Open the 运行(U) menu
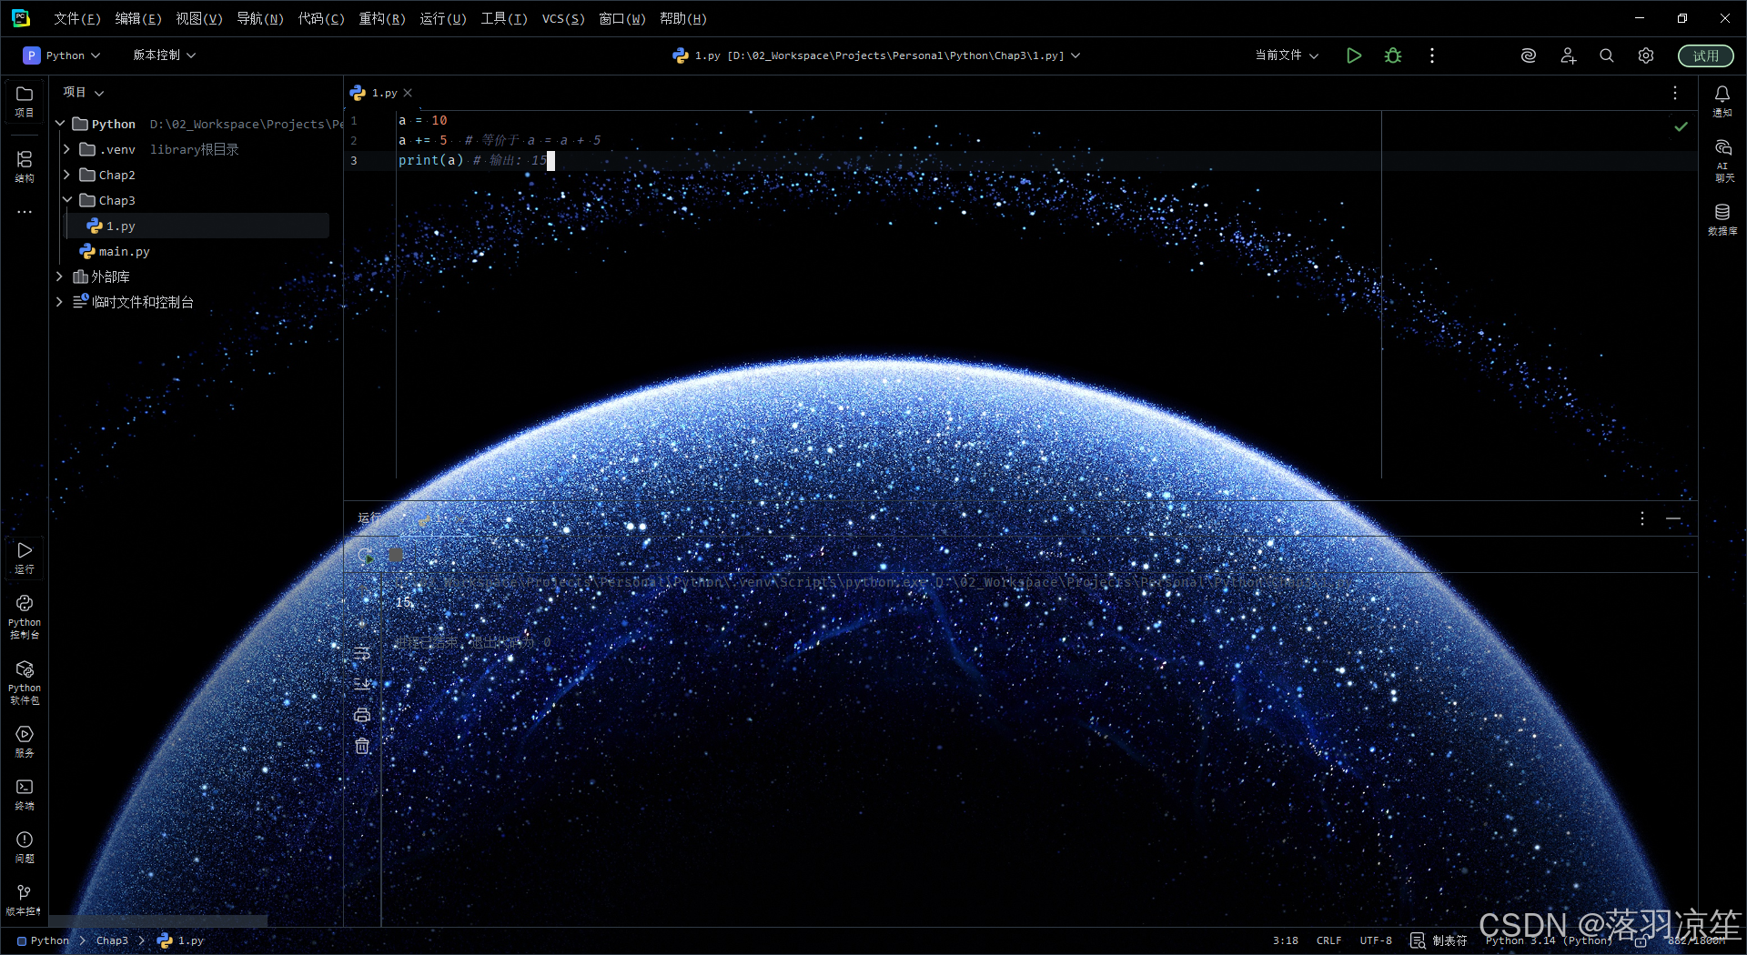Viewport: 1747px width, 955px height. 443,18
